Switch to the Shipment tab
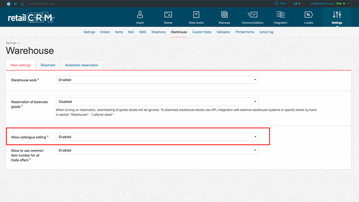This screenshot has height=202, width=359. tap(48, 65)
